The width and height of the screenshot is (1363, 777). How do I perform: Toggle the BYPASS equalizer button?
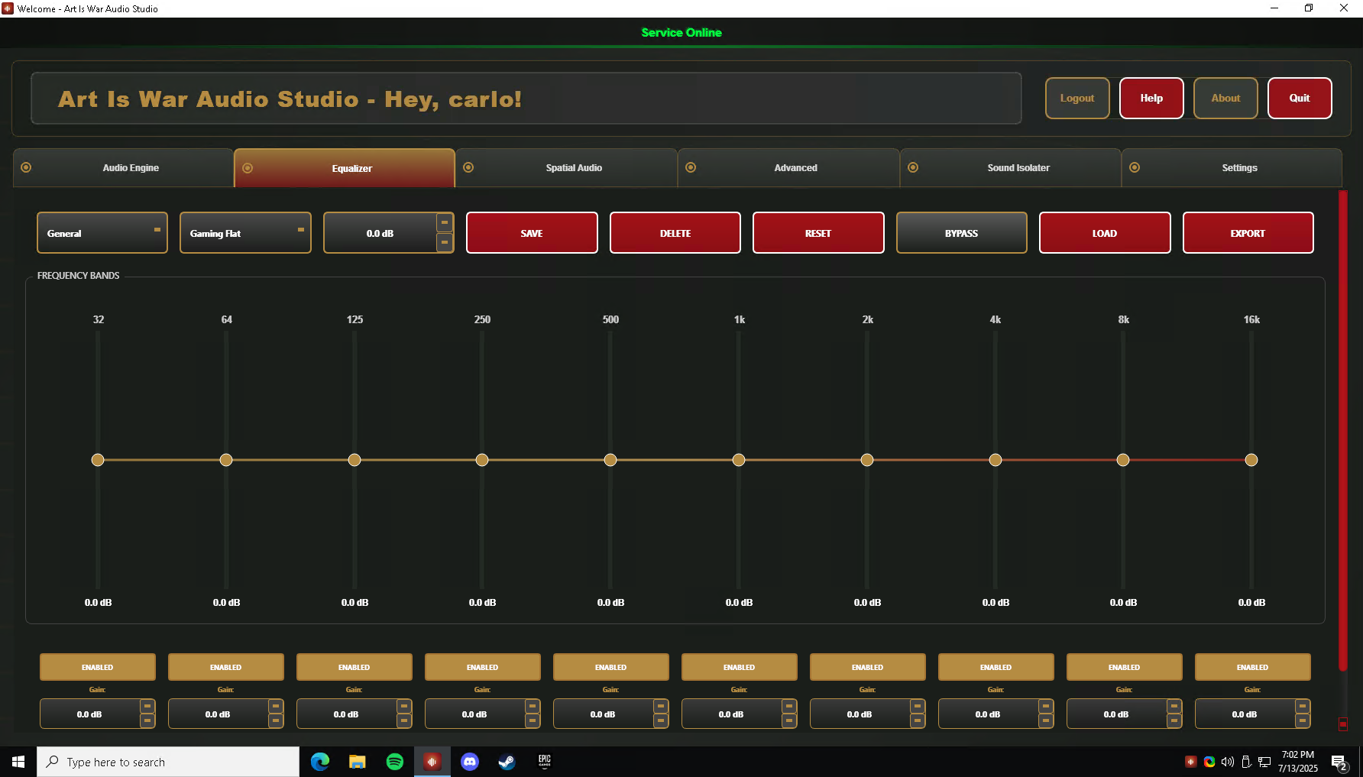tap(962, 233)
